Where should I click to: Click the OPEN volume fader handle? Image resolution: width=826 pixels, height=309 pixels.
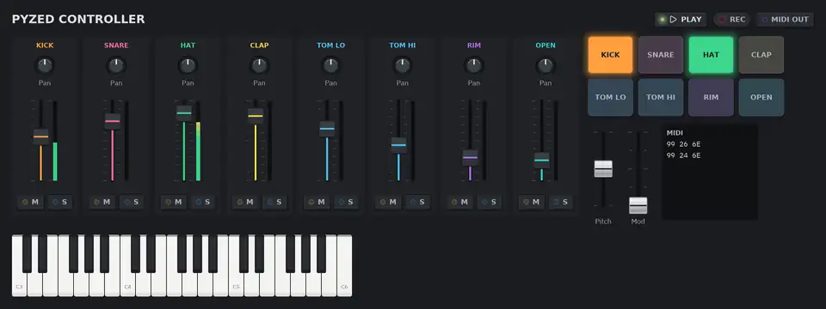(x=541, y=161)
